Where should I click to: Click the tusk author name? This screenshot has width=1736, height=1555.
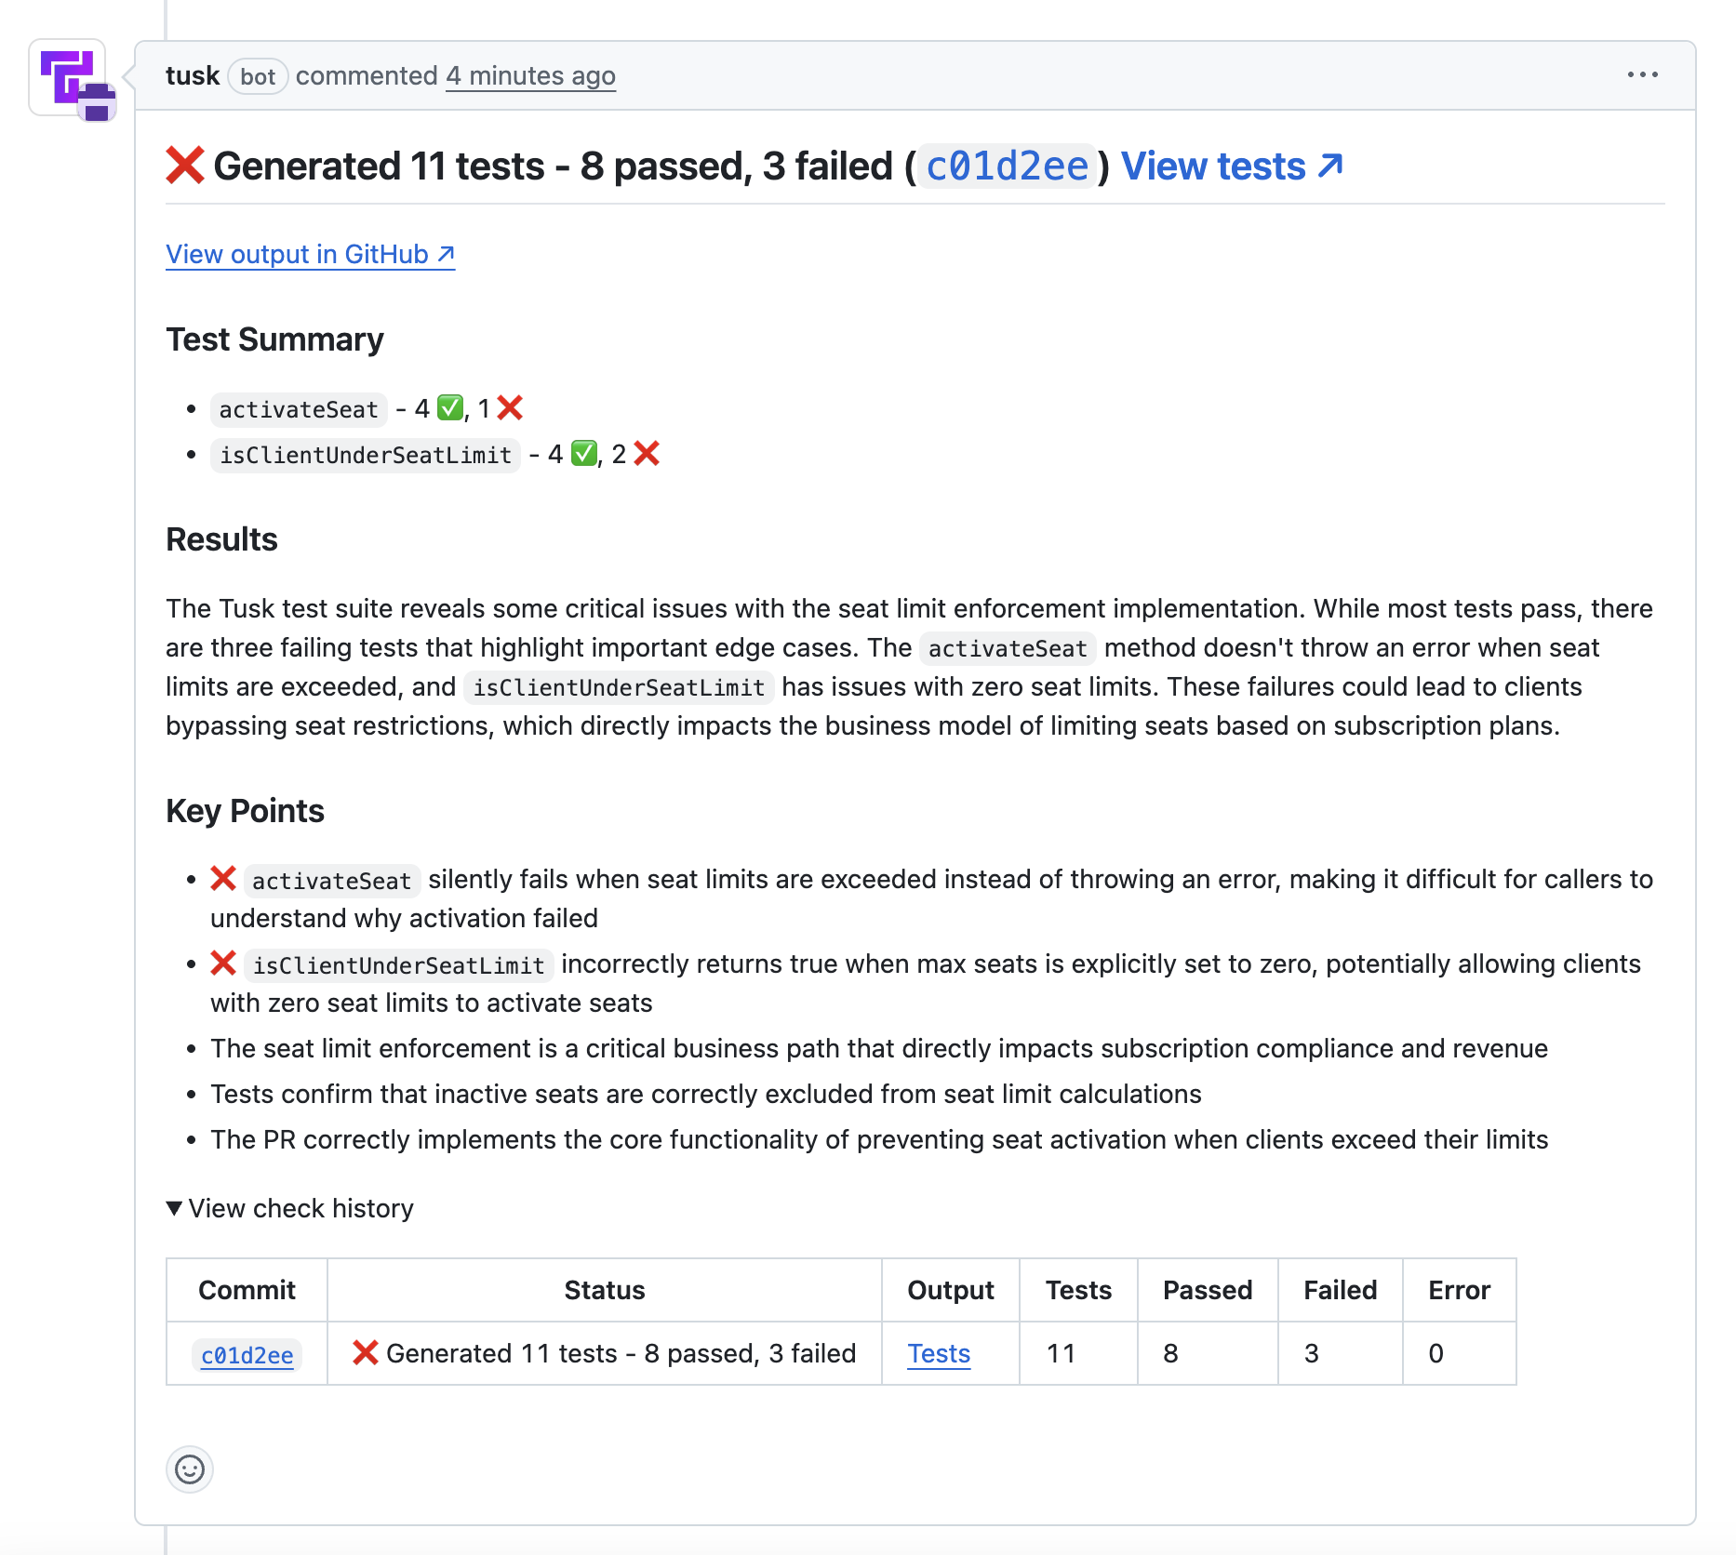click(x=193, y=75)
